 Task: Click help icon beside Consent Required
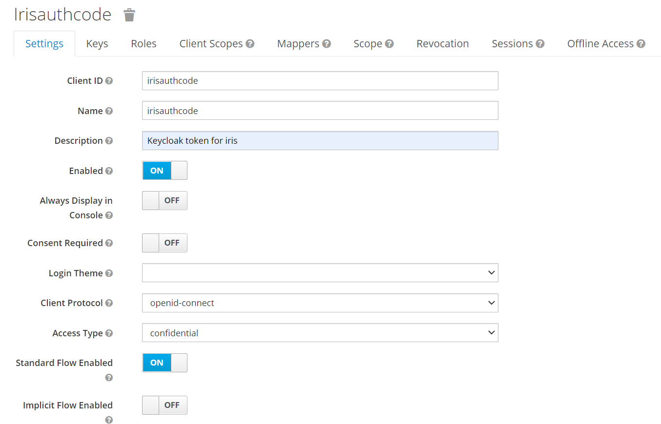tap(109, 243)
